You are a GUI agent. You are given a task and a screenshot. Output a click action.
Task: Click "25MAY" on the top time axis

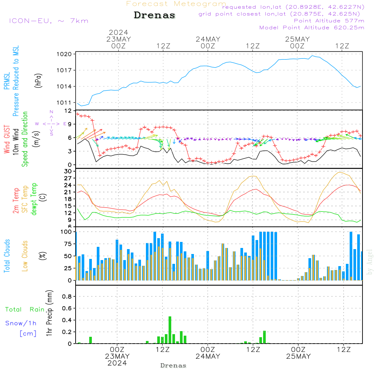tap(297, 39)
